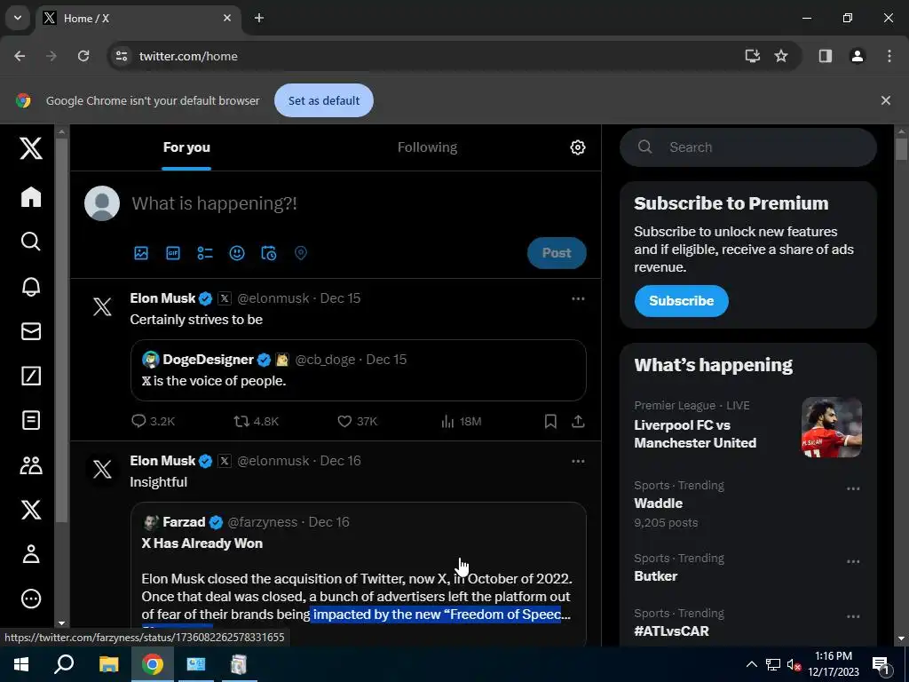The image size is (909, 682).
Task: Open File Explorer from taskbar
Action: click(x=108, y=664)
